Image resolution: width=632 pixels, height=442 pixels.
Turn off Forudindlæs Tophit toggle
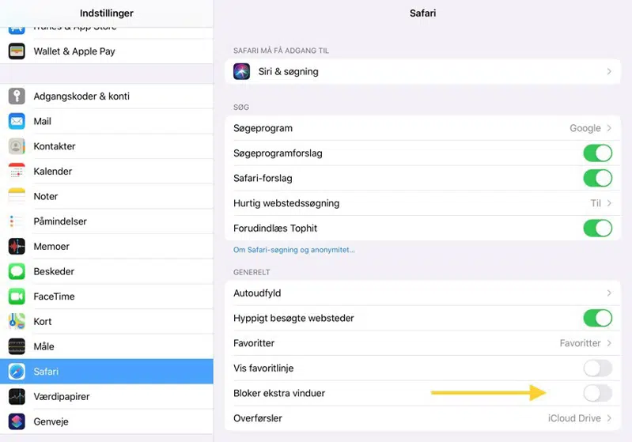[597, 229]
